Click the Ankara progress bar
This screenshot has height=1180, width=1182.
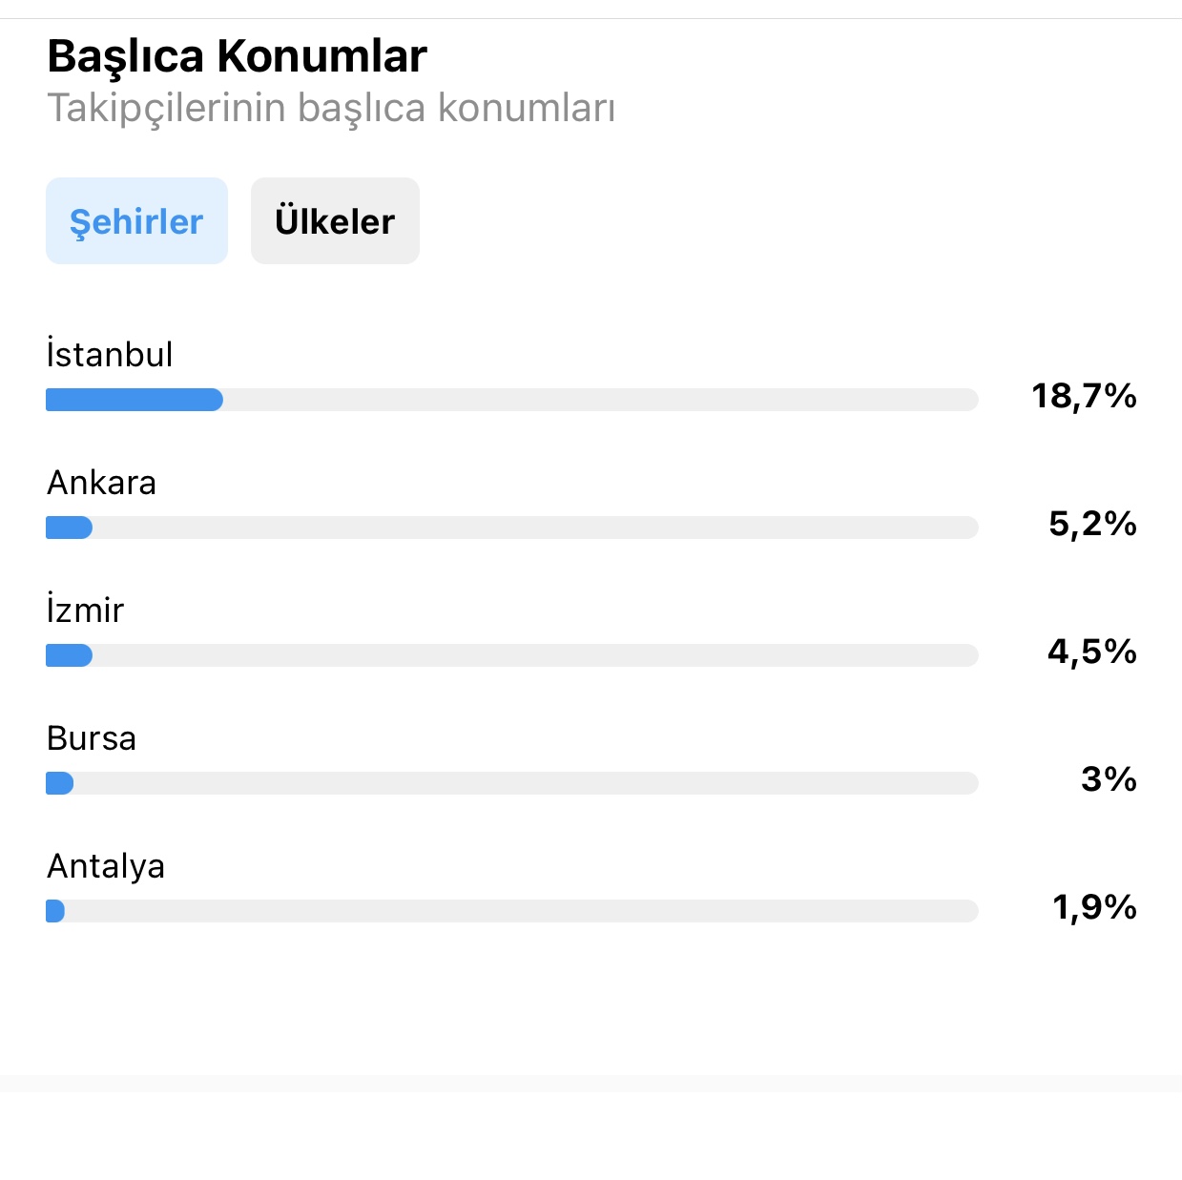tap(512, 528)
